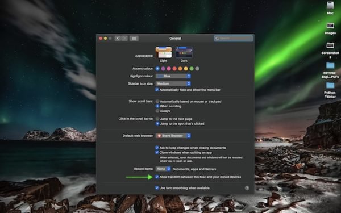Choose the graphite accent colour
The image size is (341, 213).
pyautogui.click(x=197, y=69)
